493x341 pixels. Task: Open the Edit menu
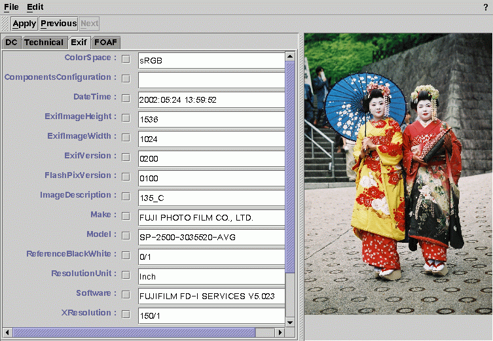coord(35,7)
